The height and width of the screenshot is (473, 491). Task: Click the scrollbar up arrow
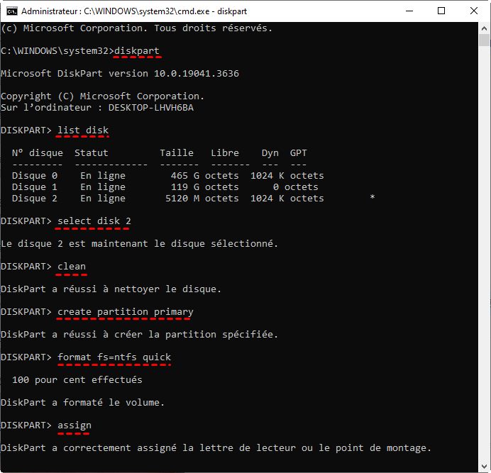[484, 28]
